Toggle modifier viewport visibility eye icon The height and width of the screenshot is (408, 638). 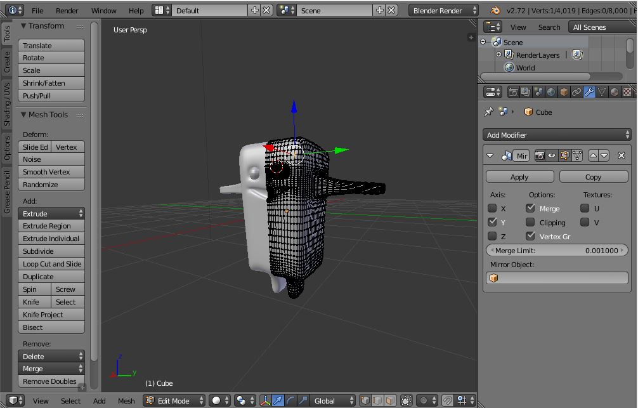552,155
